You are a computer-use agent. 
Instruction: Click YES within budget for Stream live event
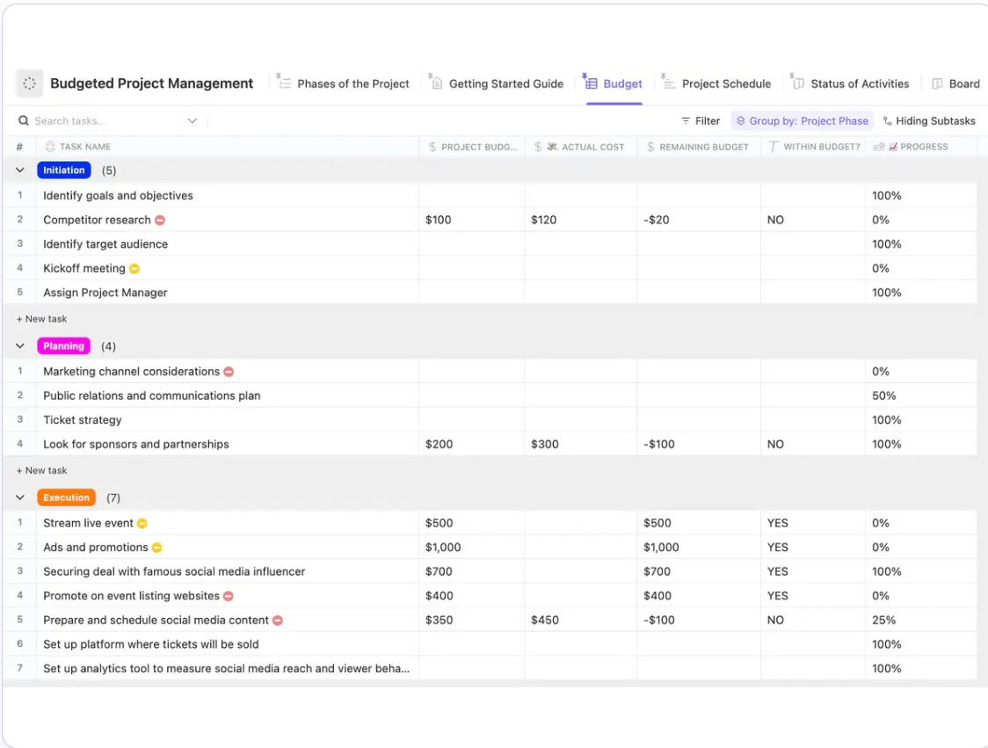point(778,523)
